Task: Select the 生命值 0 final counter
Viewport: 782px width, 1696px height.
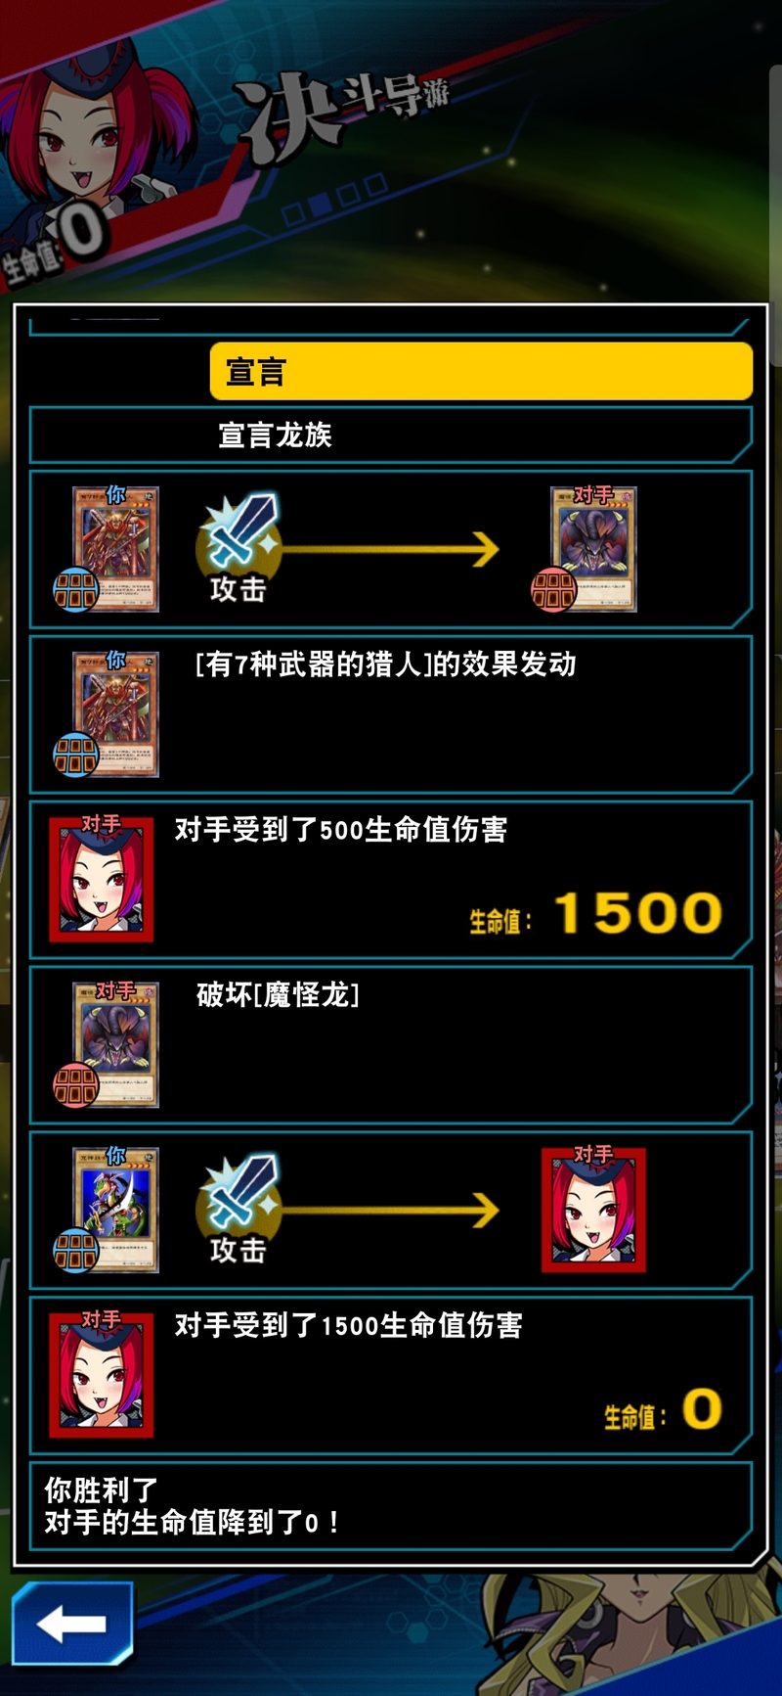Action: point(664,1410)
